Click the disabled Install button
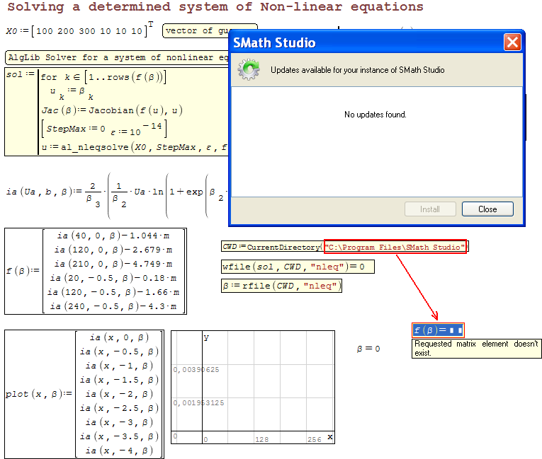Viewport: 542px width, 459px height. pyautogui.click(x=429, y=209)
